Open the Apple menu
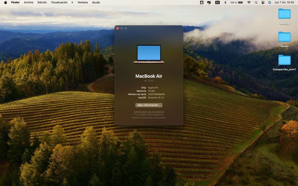Viewport: 298px width, 186px height. click(5, 2)
